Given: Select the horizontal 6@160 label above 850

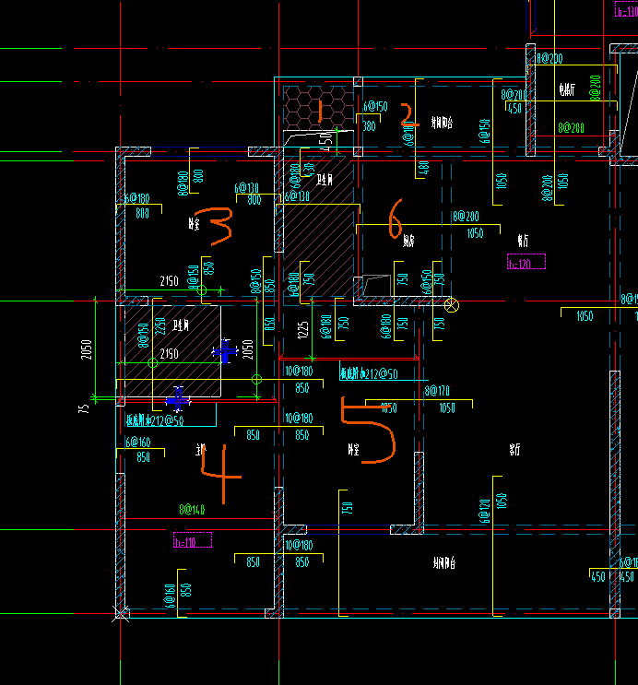Looking at the screenshot, I should tap(138, 443).
